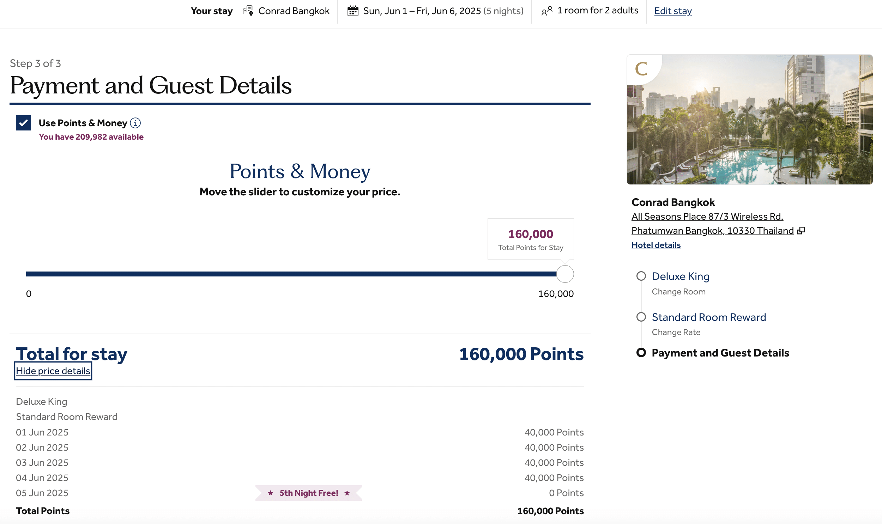Screen dimensions: 882x524
Task: Collapse price breakdown via Hide price details
Action: [x=53, y=371]
